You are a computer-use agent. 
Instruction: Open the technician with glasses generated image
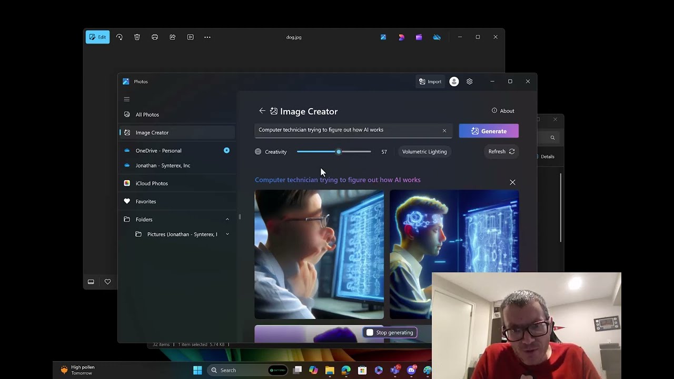click(319, 255)
